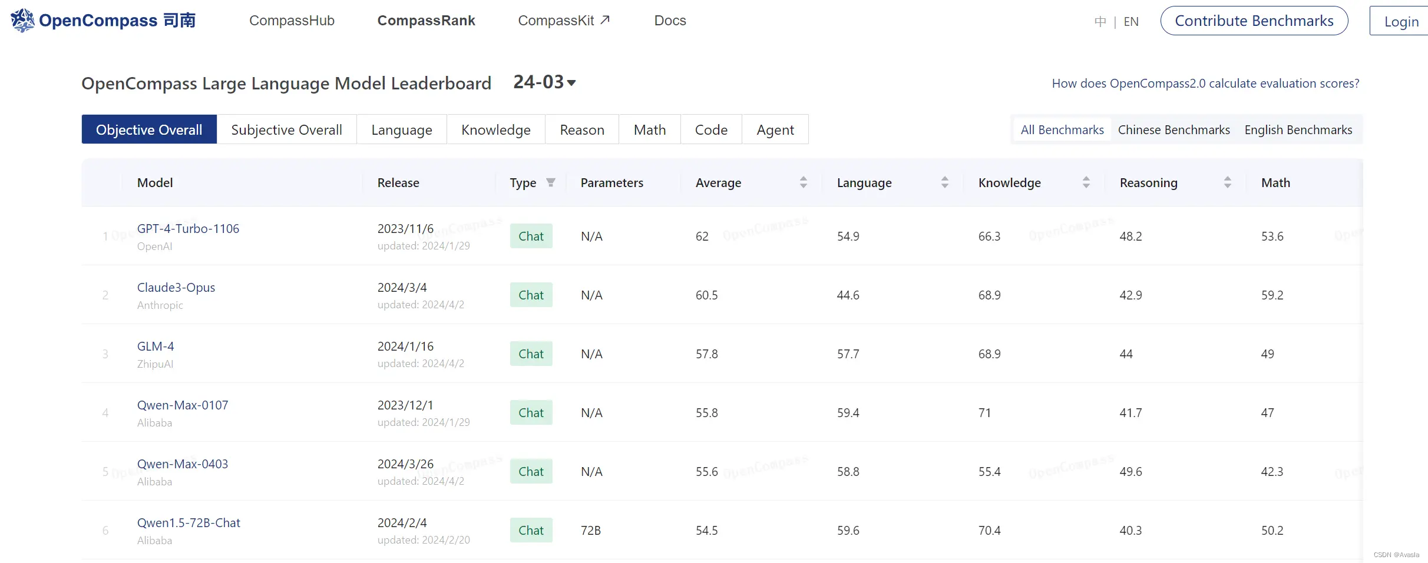Select the Objective Overall tab
The image size is (1428, 563).
pos(149,129)
